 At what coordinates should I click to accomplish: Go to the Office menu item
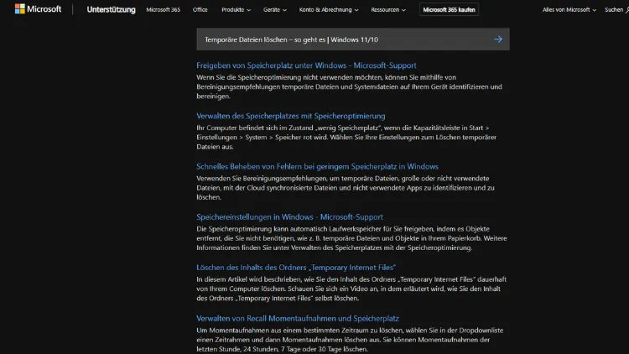click(200, 9)
